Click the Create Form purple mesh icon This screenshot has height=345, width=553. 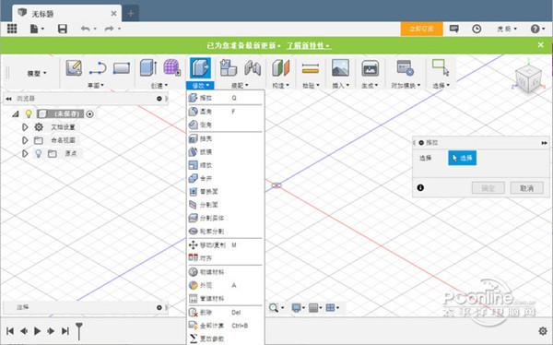click(171, 67)
